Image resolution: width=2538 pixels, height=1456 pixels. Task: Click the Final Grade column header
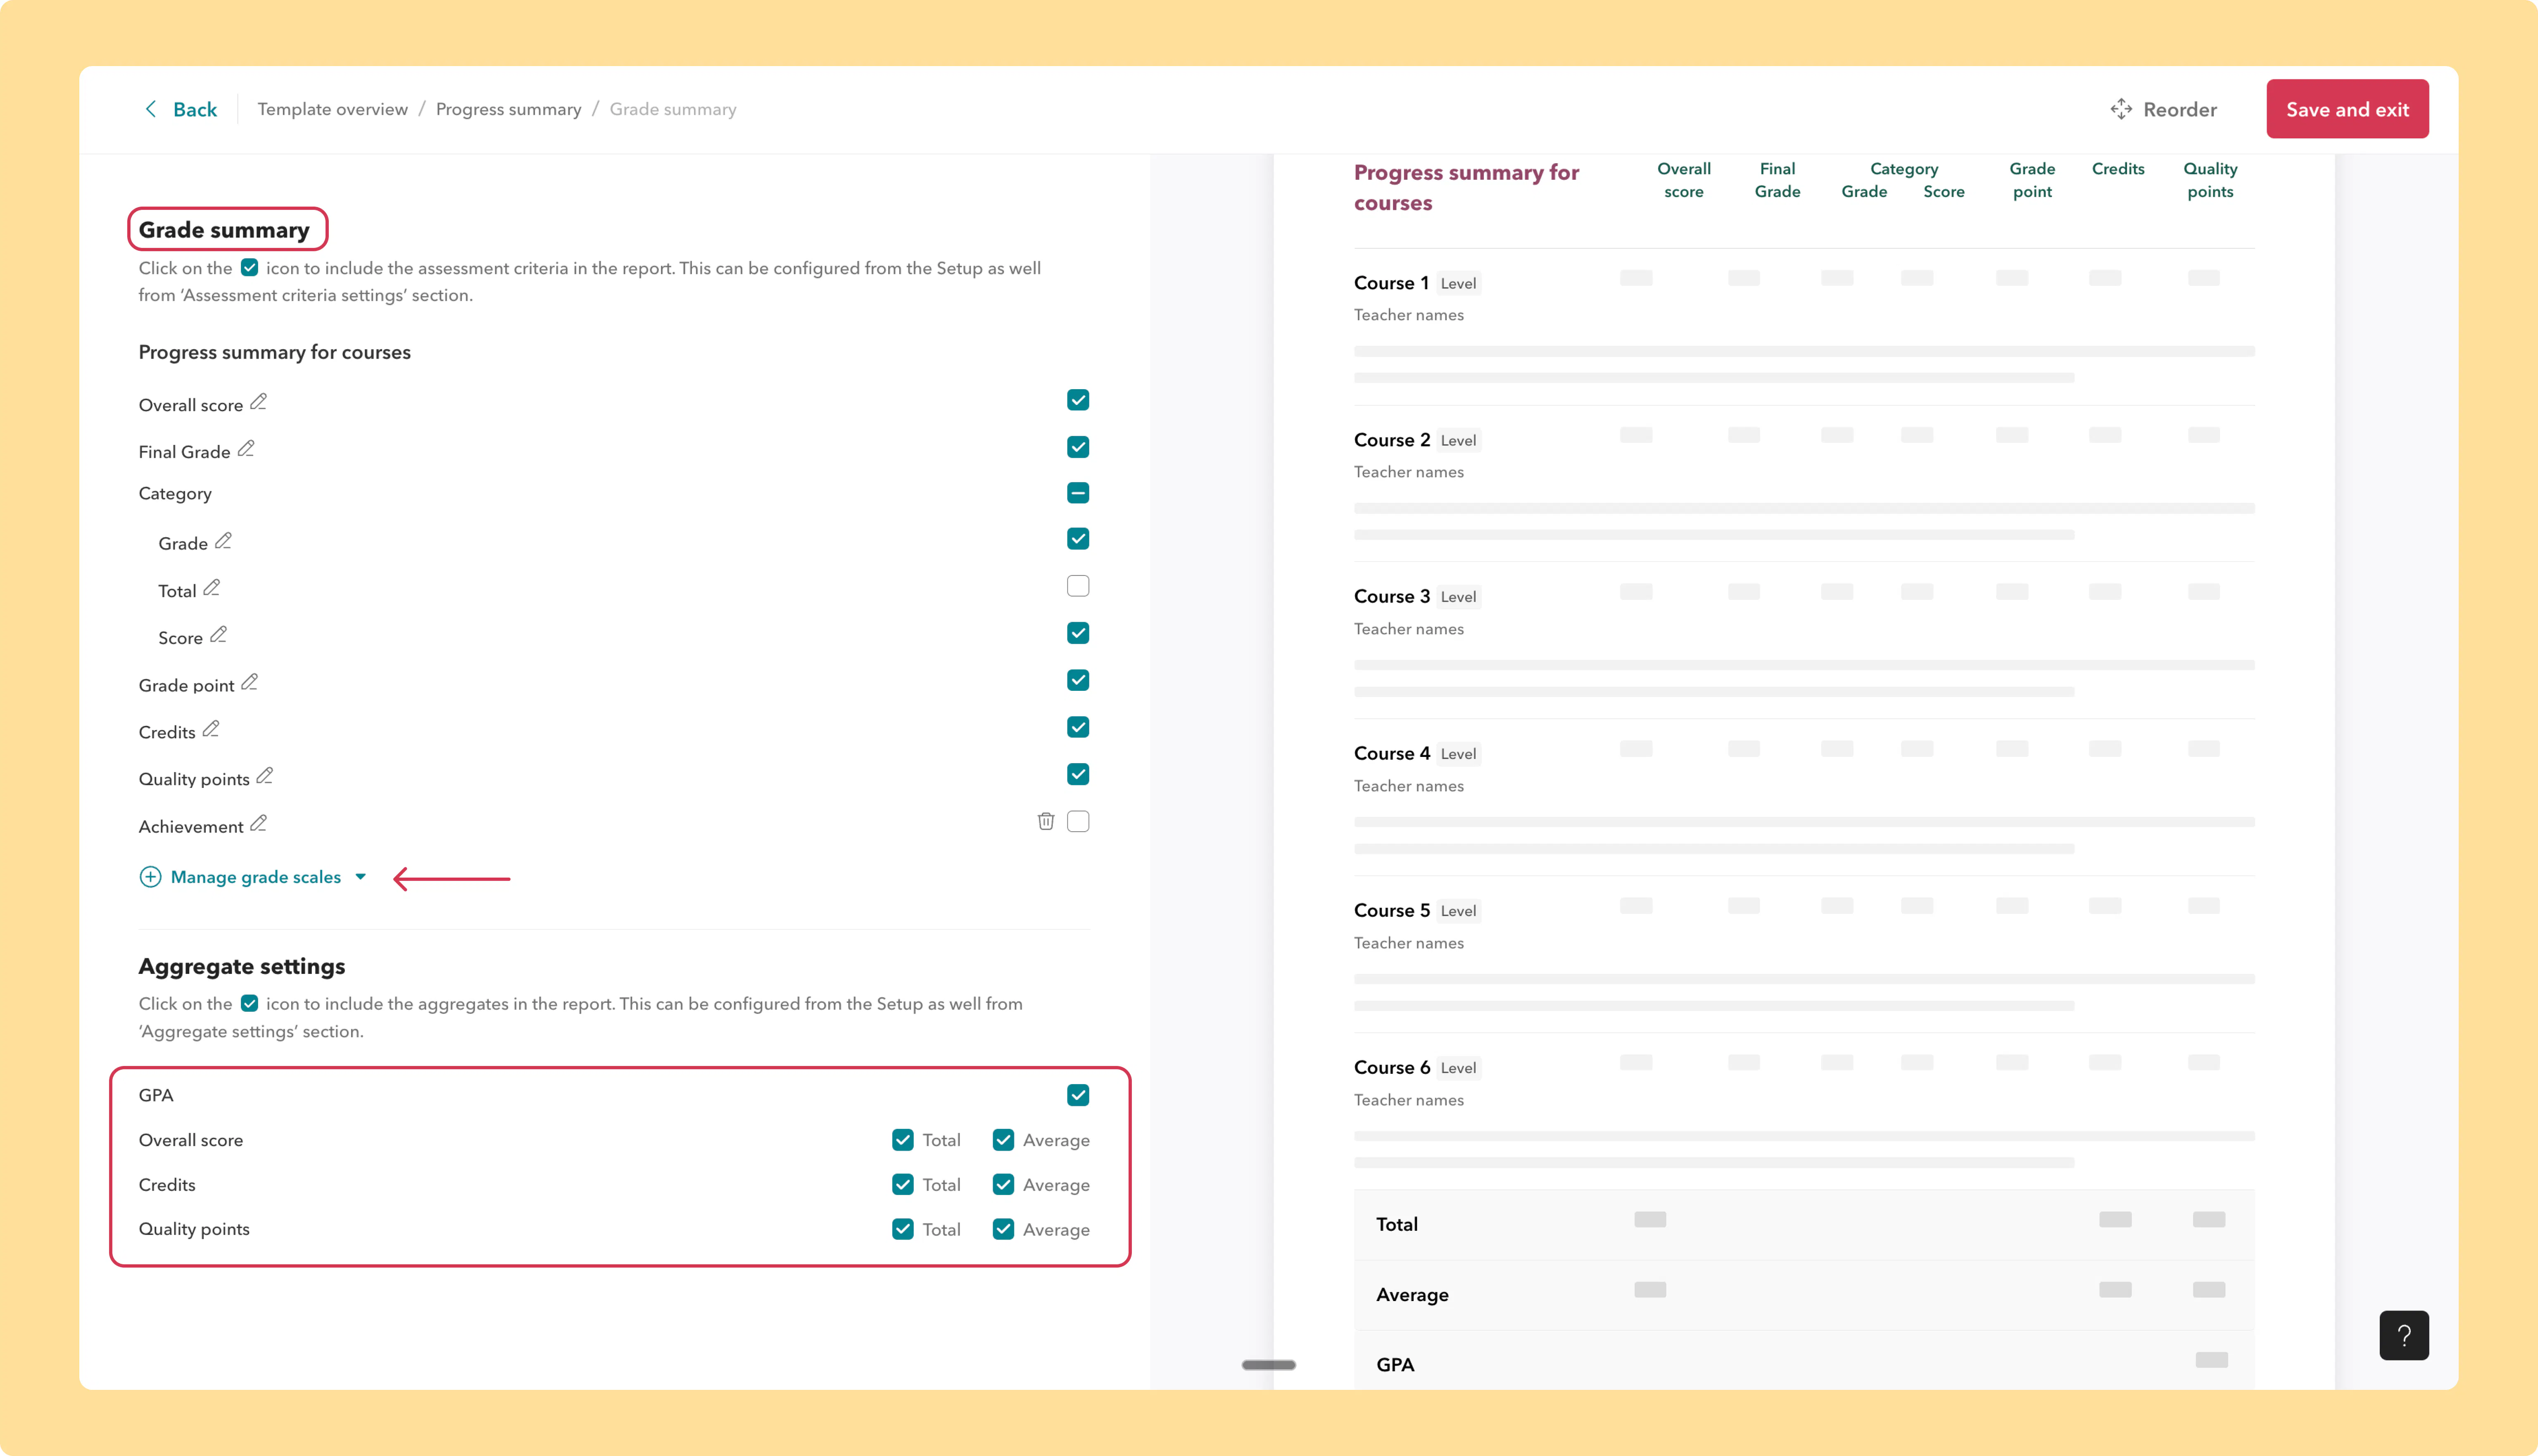click(x=1777, y=180)
